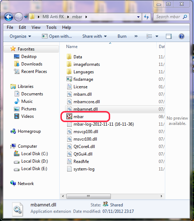Change view with the view icon
The height and width of the screenshot is (221, 194).
pos(149,36)
